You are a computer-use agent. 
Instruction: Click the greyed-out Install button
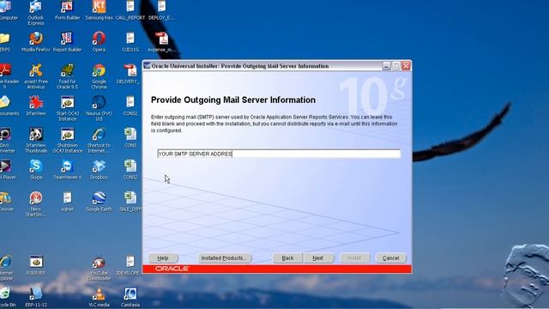(354, 258)
